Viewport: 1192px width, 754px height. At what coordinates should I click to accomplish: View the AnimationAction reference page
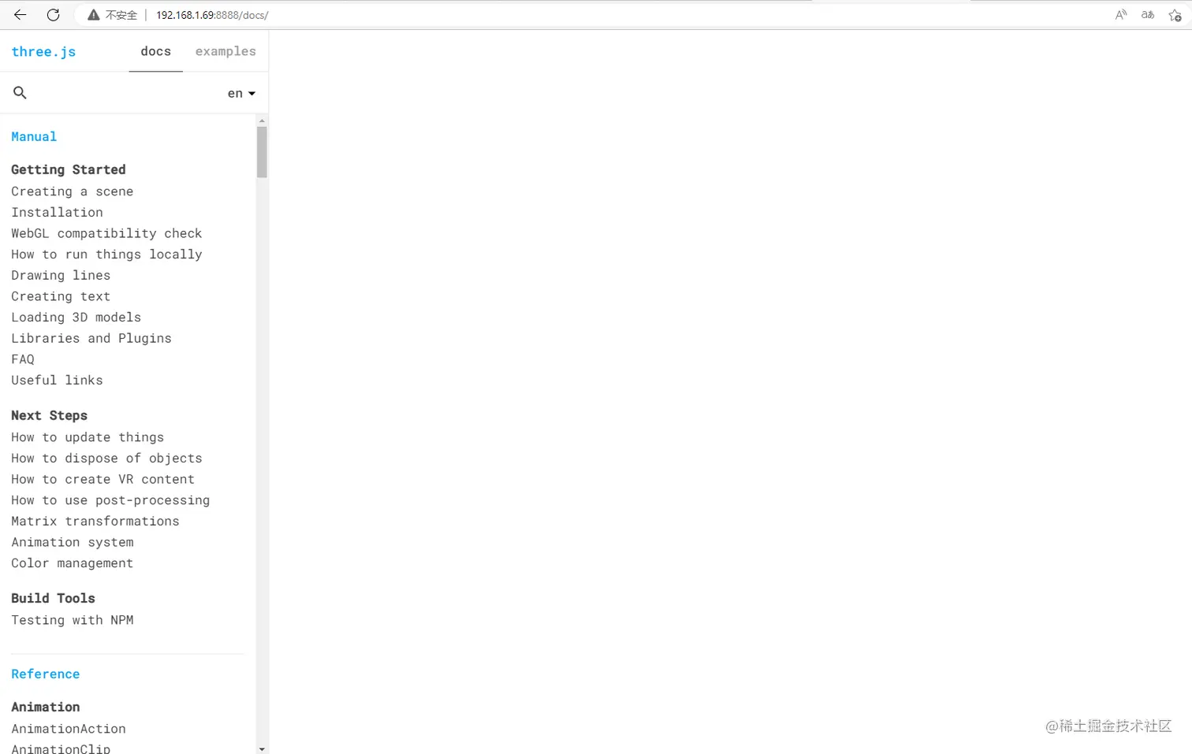pyautogui.click(x=68, y=729)
